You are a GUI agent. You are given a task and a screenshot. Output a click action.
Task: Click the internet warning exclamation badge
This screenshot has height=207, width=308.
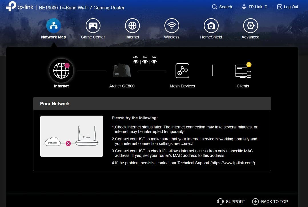67,65
